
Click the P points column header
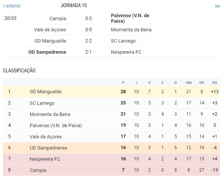[123, 83]
